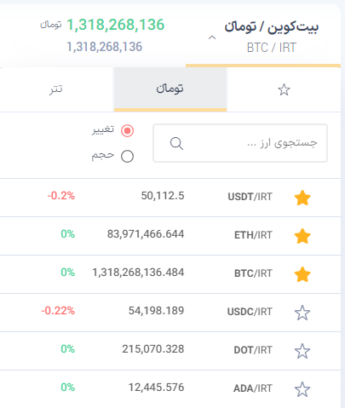Screen dimensions: 345x408
Task: Toggle the BTC/IRT filled star
Action: coord(302,274)
